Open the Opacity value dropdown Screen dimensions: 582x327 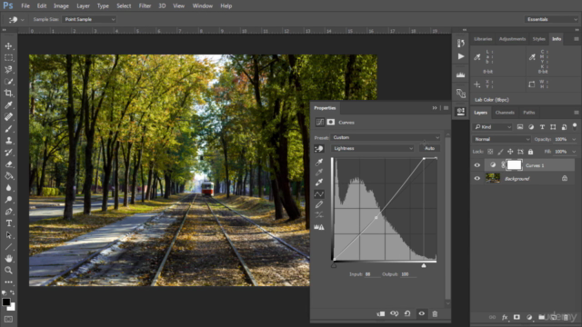(574, 139)
